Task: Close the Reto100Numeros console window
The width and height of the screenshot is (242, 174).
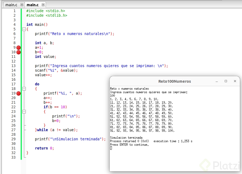Action: point(235,81)
